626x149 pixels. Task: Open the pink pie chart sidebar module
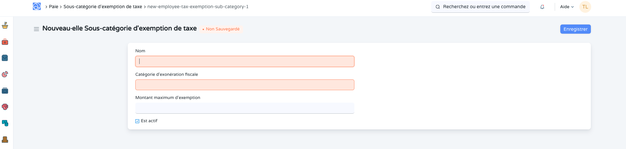[5, 74]
